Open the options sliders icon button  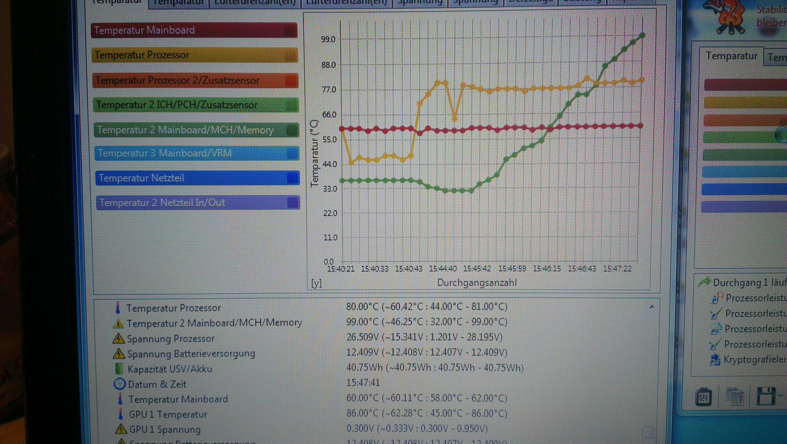coord(703,397)
